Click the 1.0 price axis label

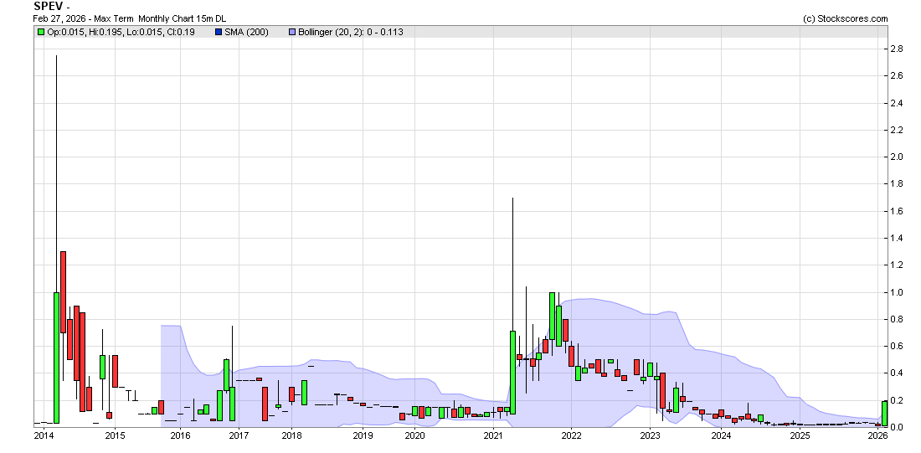[x=897, y=292]
